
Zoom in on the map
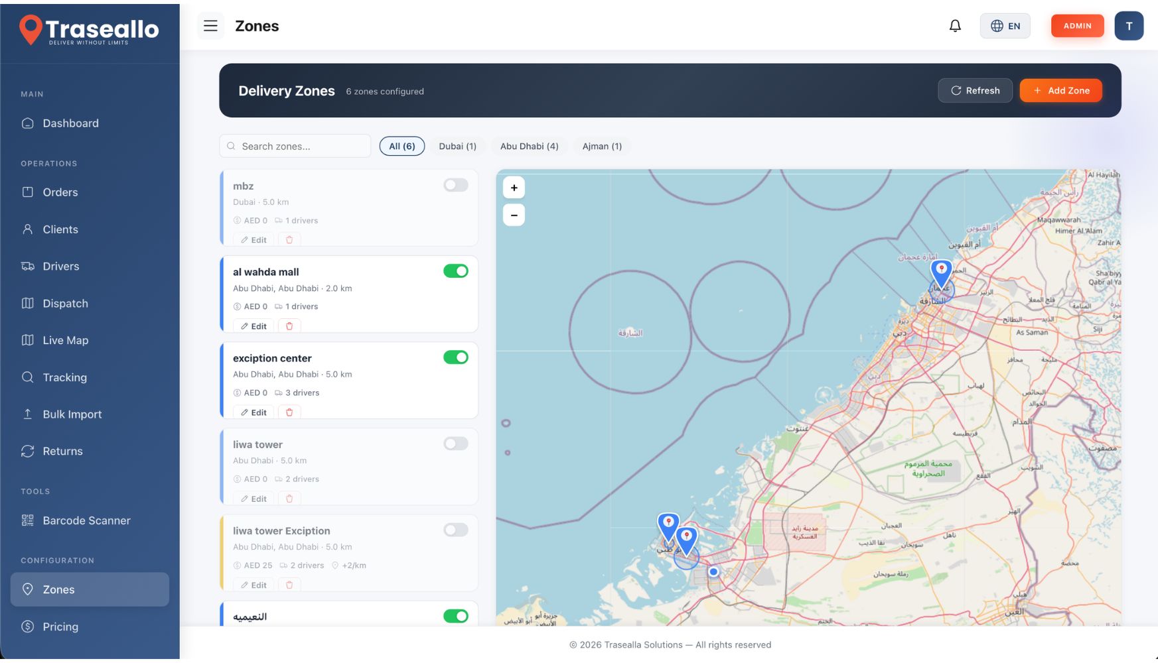514,188
